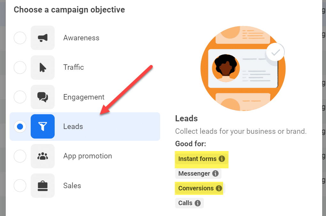Image resolution: width=326 pixels, height=216 pixels.
Task: Click the Leads heading text
Action: tap(186, 118)
